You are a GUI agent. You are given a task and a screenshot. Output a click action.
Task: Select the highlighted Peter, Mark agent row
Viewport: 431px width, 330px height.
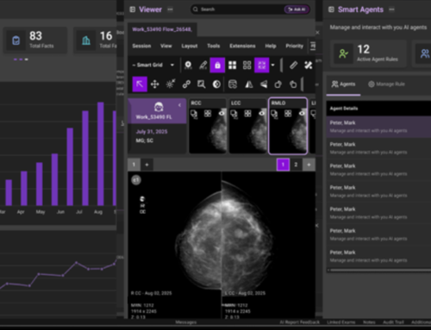(378, 127)
